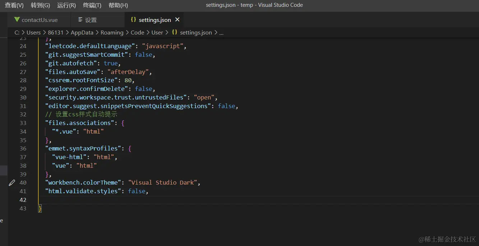
Task: Click the pencil edit icon beside line 40
Action: click(x=12, y=183)
